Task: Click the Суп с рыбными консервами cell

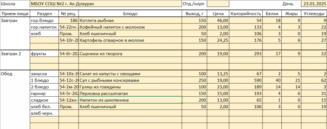Action: click(x=130, y=80)
